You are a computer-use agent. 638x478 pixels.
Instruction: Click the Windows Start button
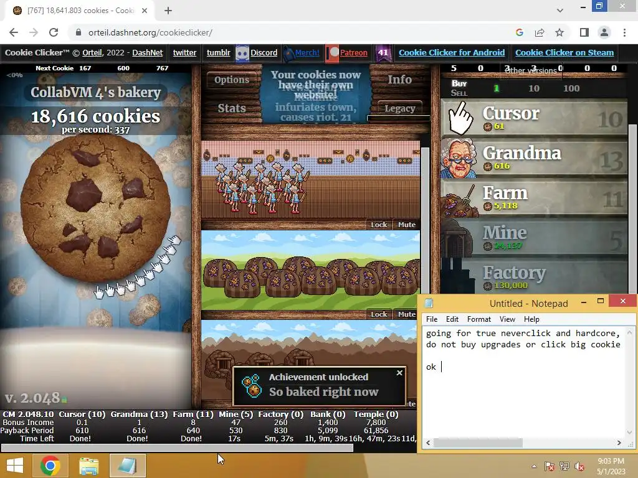tap(15, 466)
